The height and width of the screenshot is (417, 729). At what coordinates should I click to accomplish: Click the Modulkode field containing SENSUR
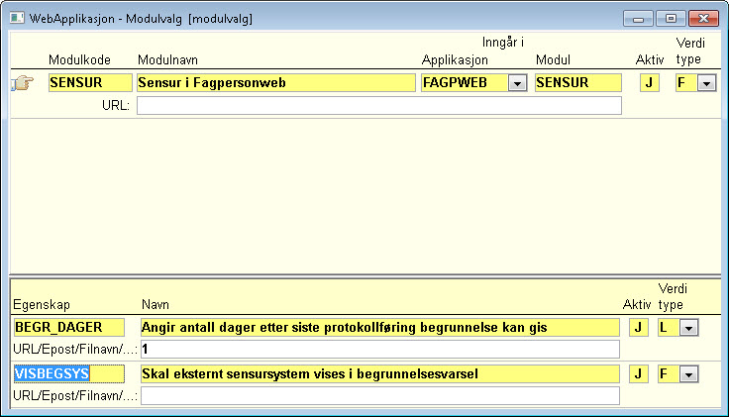tap(90, 83)
